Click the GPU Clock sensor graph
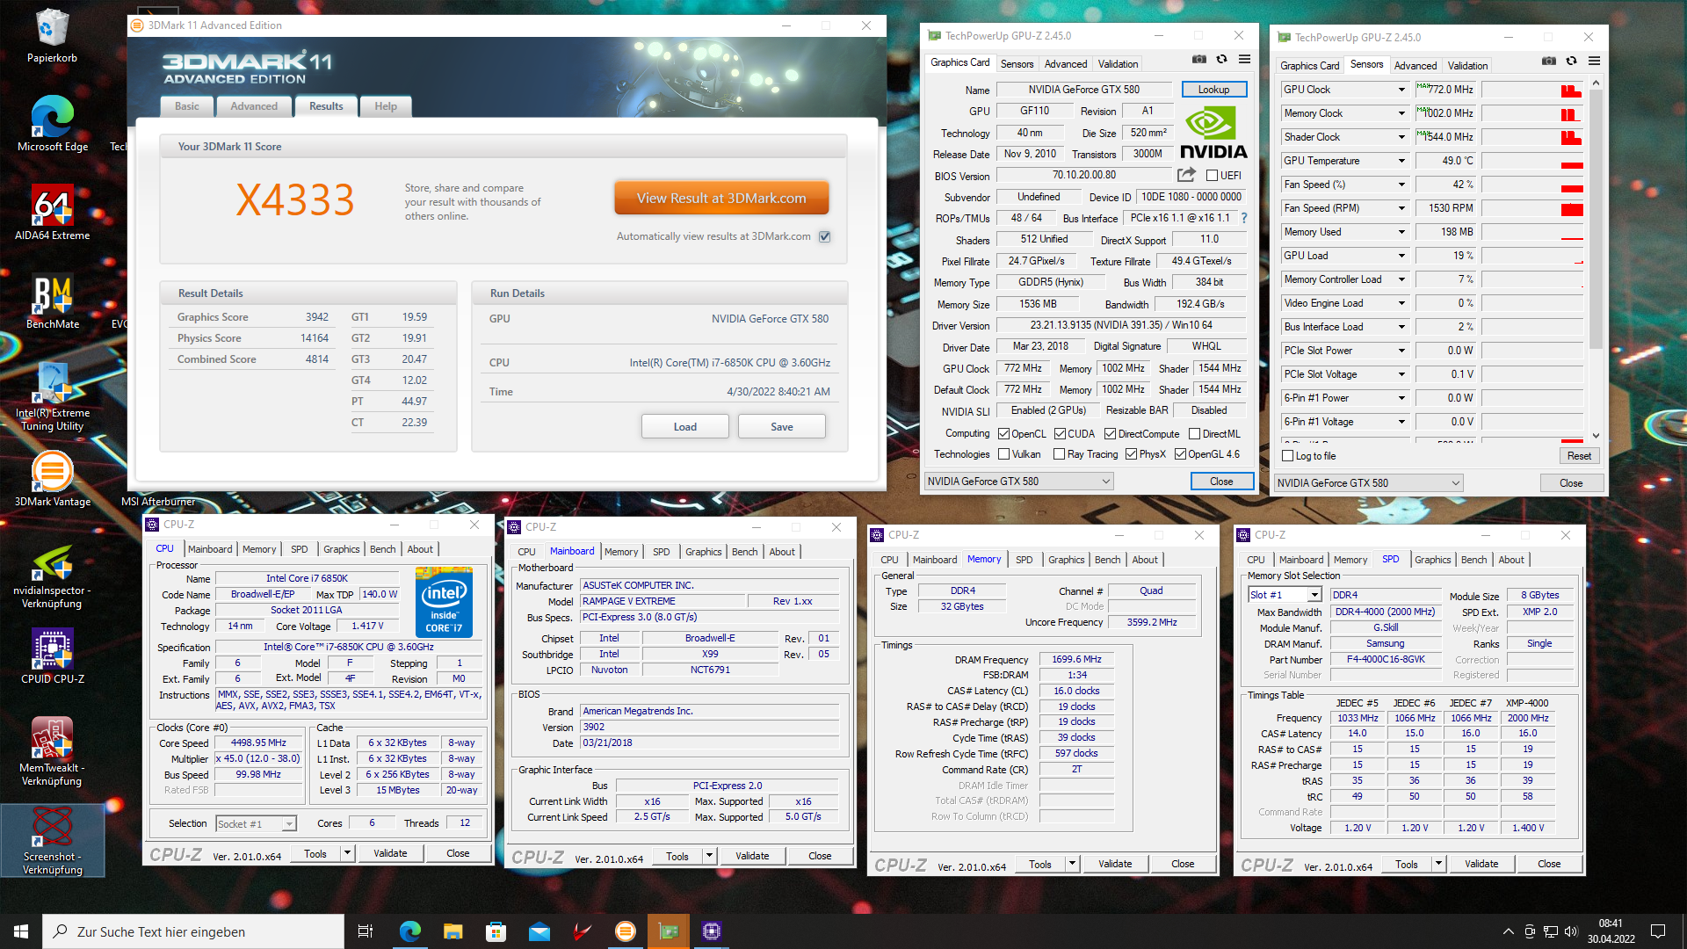 [x=1532, y=90]
